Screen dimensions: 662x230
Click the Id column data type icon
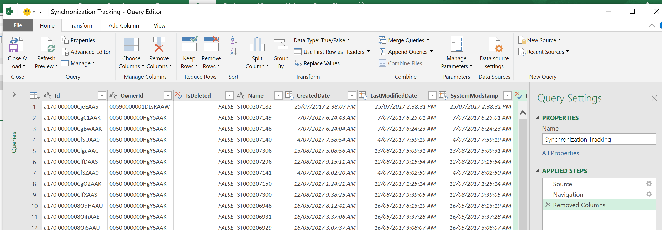pyautogui.click(x=48, y=95)
